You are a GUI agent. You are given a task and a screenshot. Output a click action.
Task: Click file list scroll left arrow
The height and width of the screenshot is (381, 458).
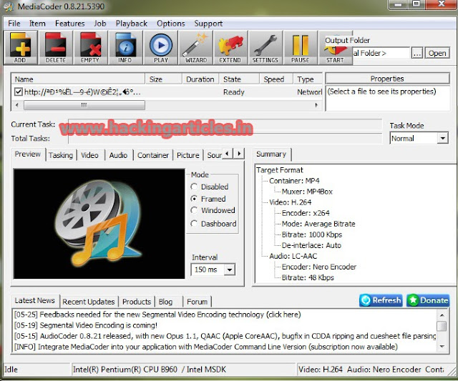coord(17,105)
